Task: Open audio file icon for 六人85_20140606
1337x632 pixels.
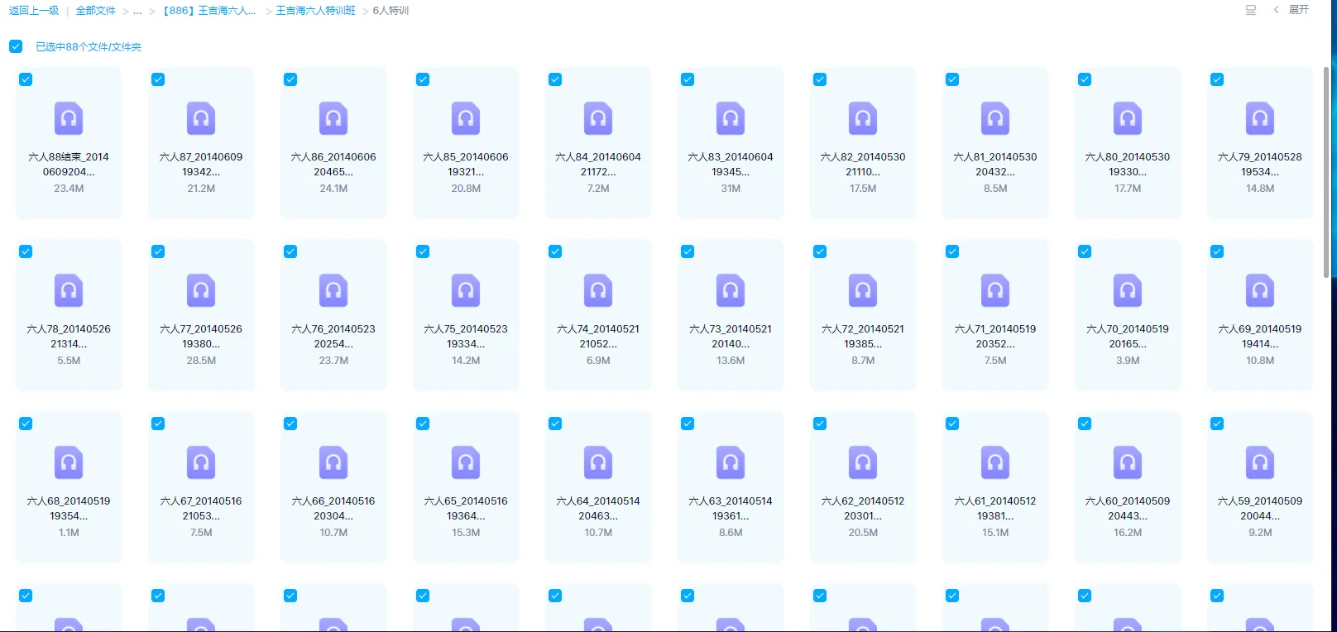Action: coord(466,118)
